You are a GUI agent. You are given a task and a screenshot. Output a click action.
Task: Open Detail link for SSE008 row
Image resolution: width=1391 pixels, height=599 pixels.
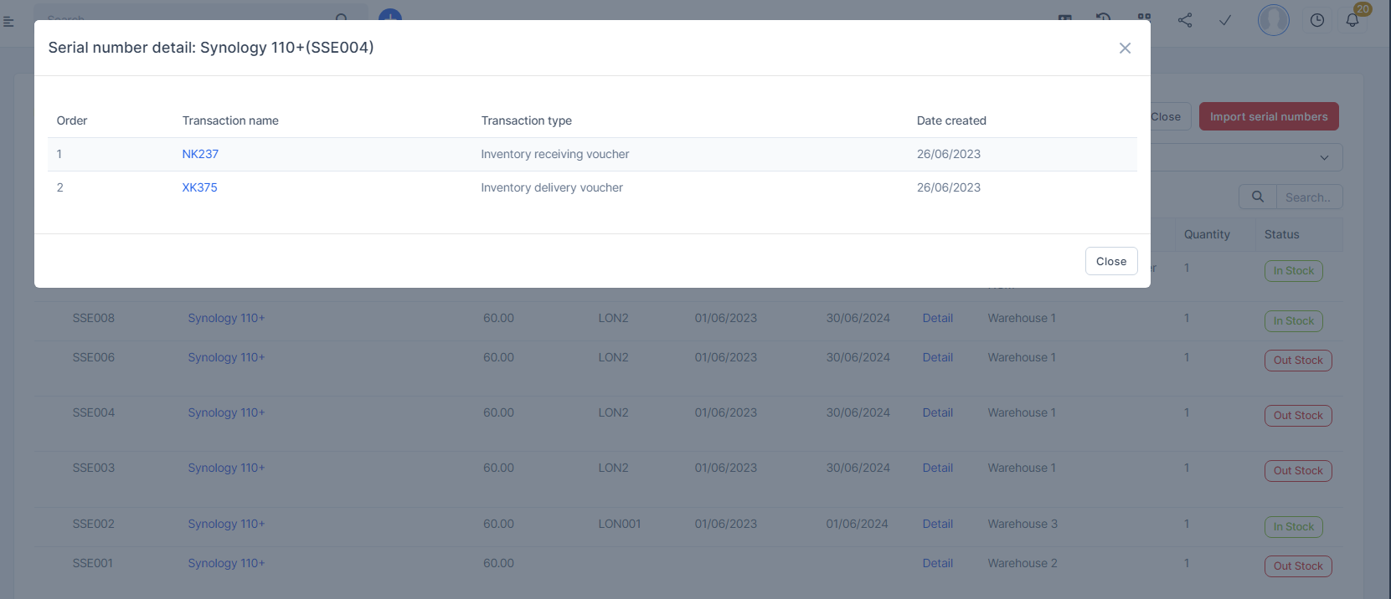click(x=937, y=318)
